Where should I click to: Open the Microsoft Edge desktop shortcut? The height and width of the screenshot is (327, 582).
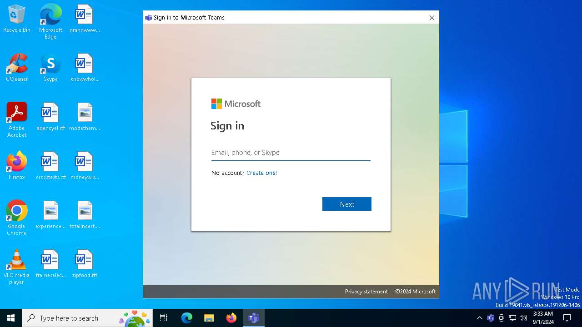[x=50, y=22]
